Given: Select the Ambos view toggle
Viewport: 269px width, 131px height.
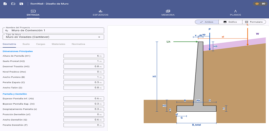Looking at the screenshot, I should click(x=207, y=22).
